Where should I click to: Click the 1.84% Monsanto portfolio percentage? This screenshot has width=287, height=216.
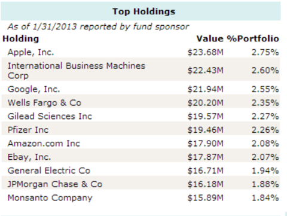coord(265,198)
